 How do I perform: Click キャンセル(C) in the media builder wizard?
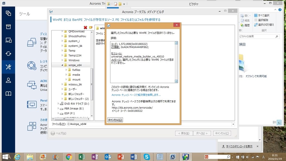(x=222, y=133)
